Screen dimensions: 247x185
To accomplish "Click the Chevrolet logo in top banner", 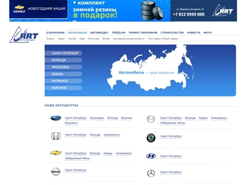I will 19,9.
